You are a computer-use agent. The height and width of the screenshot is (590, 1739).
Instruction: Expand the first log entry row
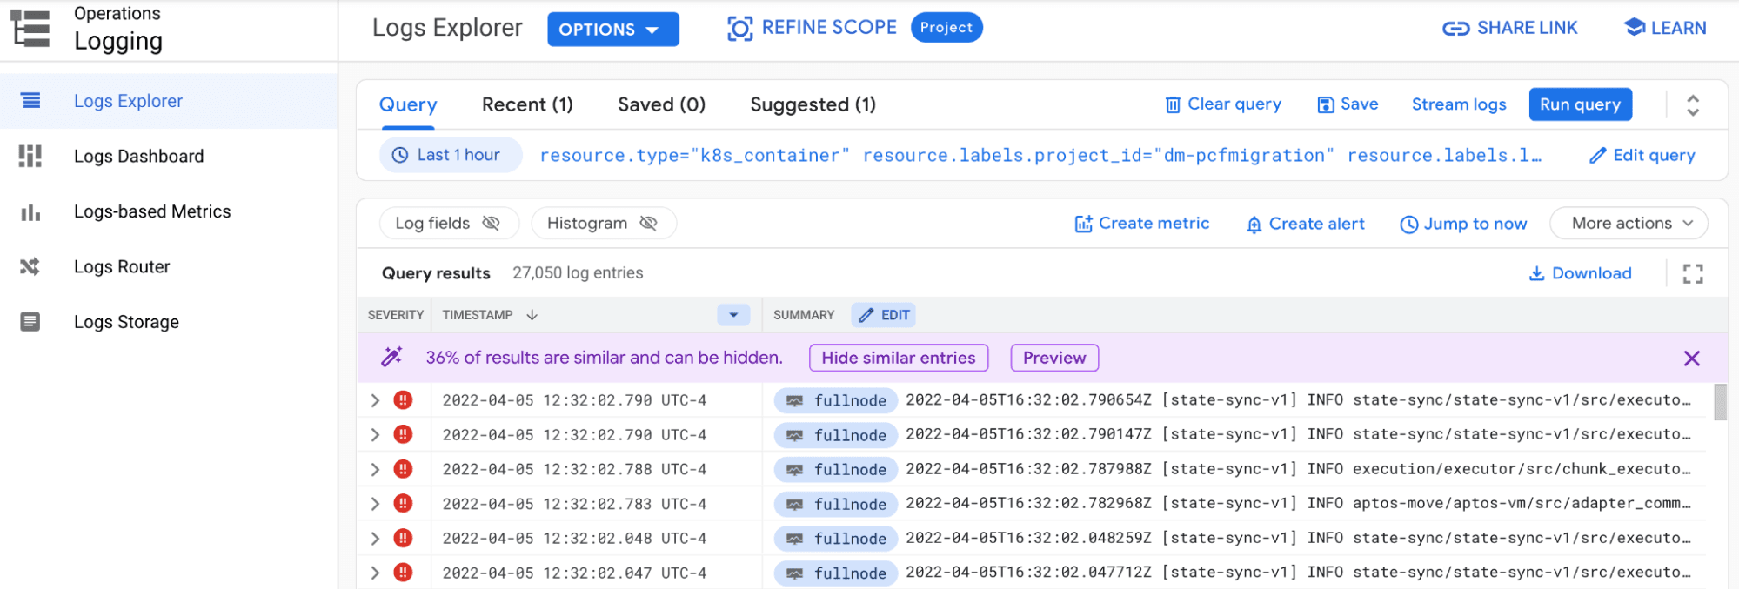(375, 400)
